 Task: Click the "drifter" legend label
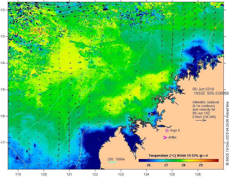tap(172, 137)
